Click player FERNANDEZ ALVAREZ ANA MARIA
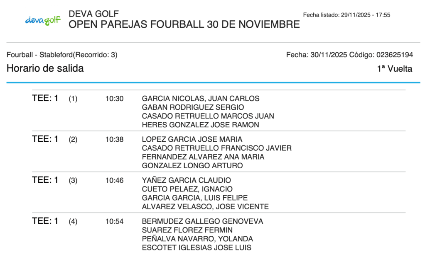This screenshot has width=425, height=257. coord(203,157)
